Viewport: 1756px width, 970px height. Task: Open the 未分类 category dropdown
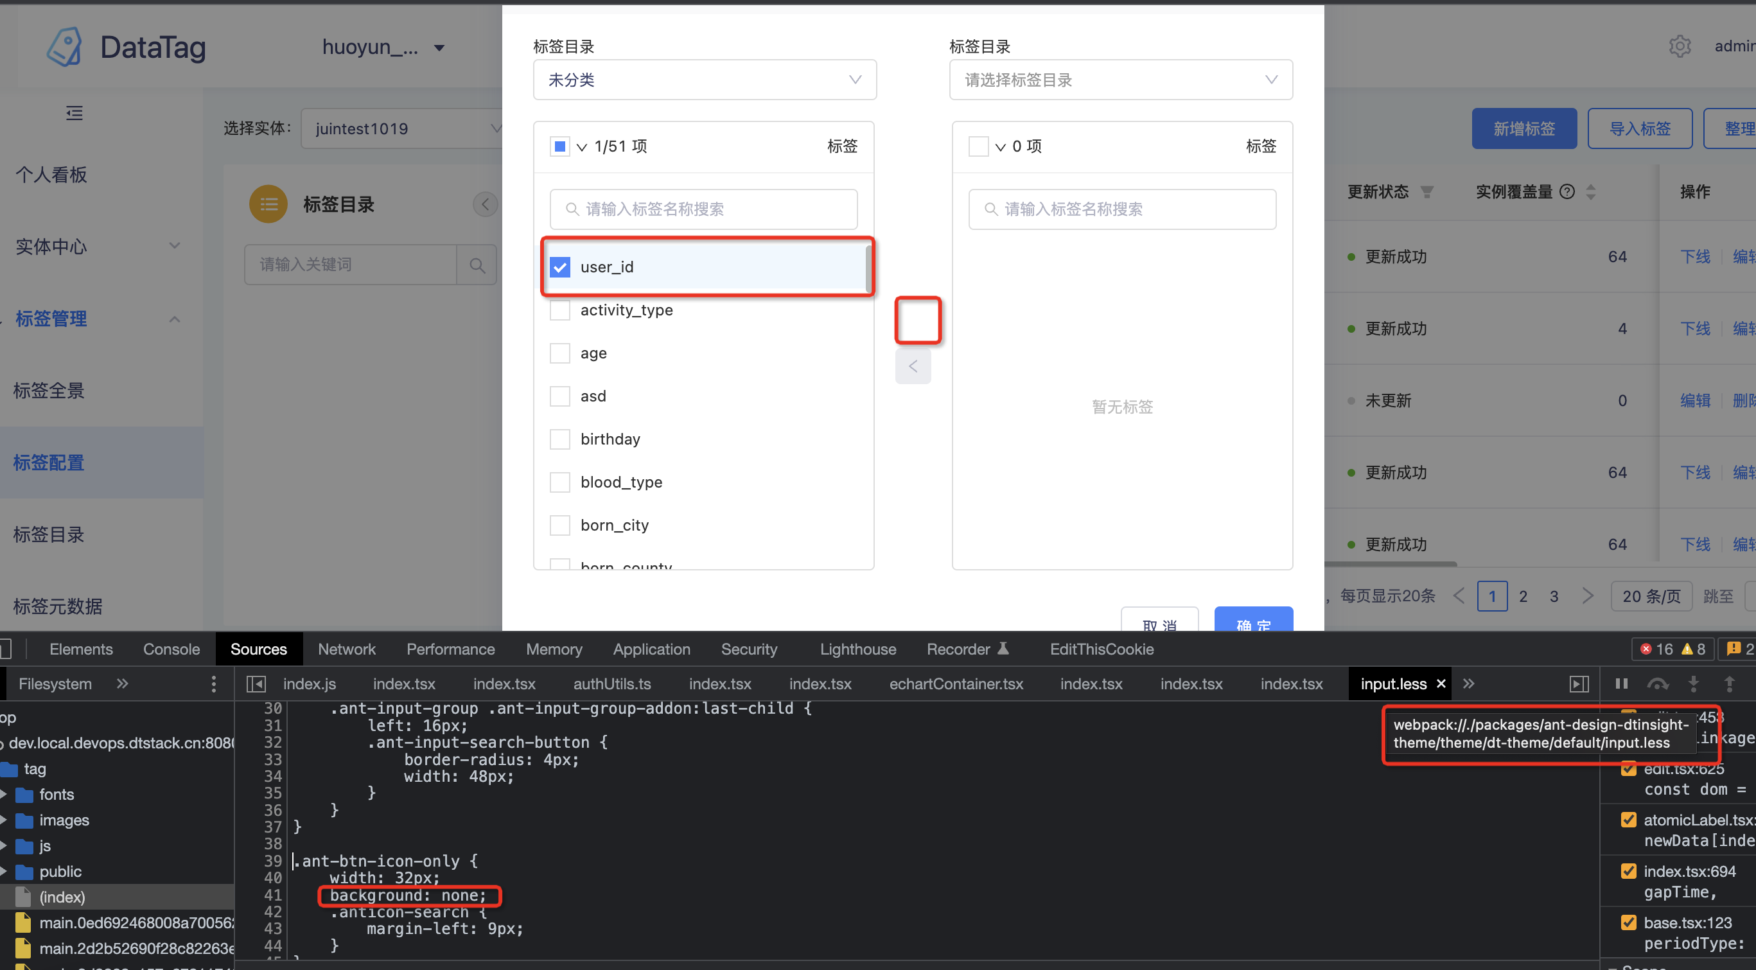[705, 80]
